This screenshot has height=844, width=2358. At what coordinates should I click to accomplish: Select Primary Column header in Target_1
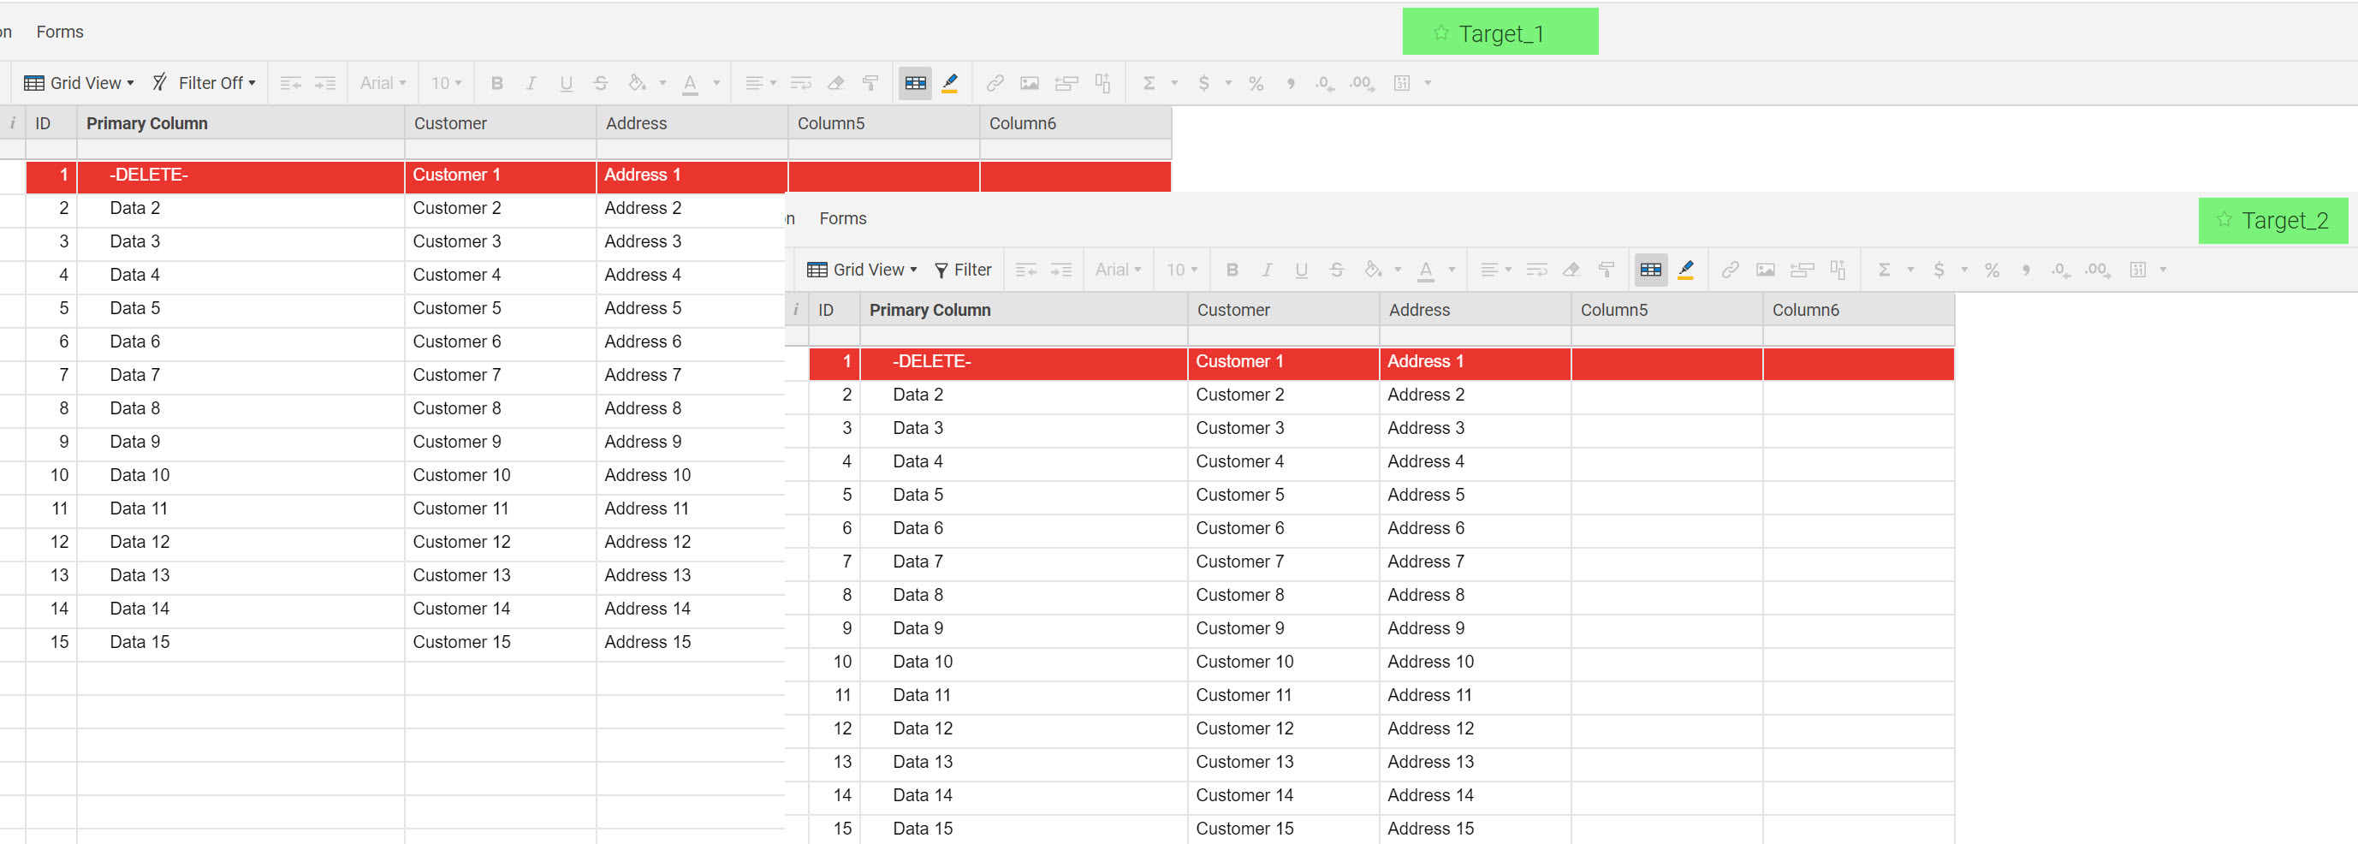(x=241, y=123)
